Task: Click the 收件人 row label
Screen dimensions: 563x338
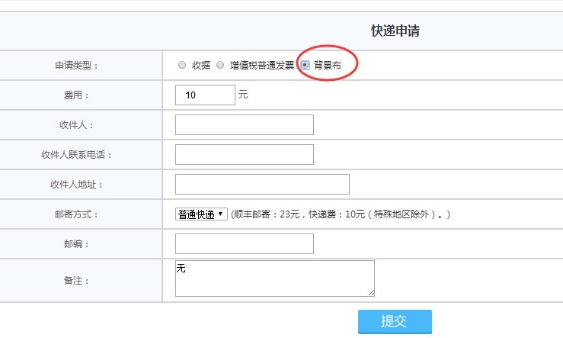Action: coord(80,124)
